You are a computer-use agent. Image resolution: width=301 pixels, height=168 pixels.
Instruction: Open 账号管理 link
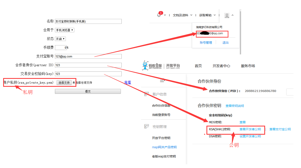tap(206, 43)
